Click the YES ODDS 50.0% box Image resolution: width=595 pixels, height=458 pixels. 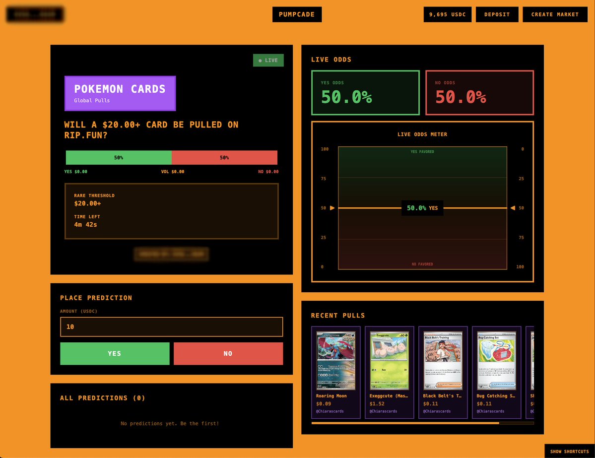[365, 93]
